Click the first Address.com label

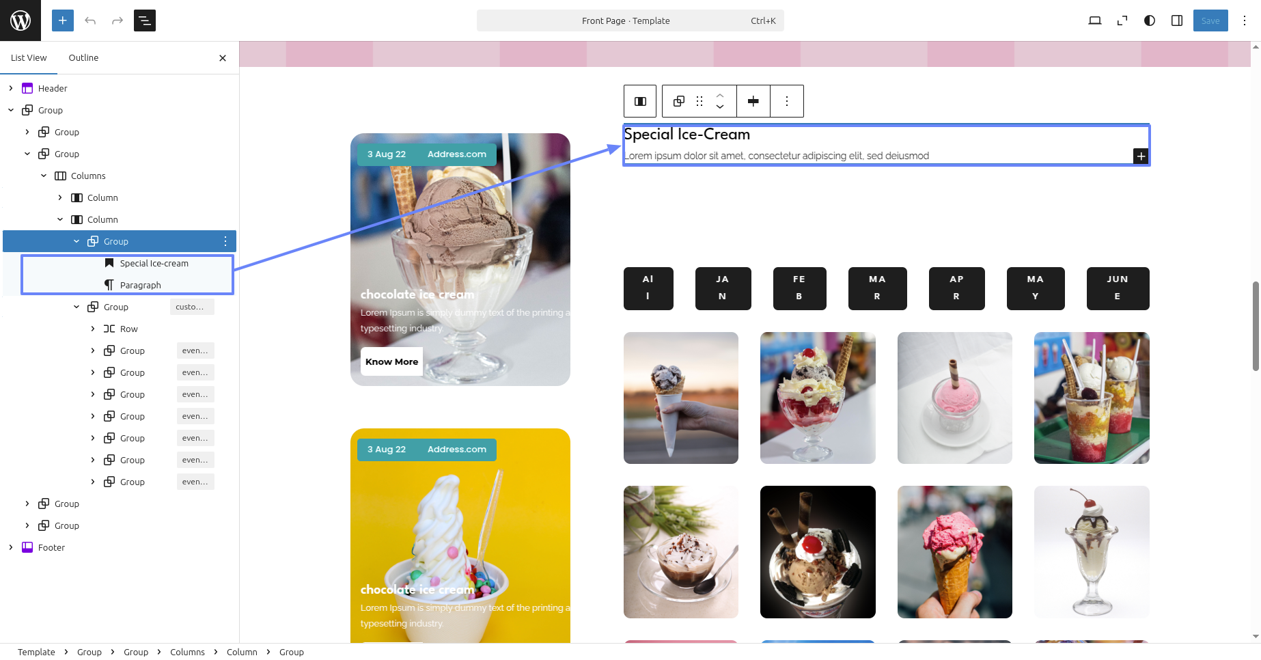click(457, 154)
